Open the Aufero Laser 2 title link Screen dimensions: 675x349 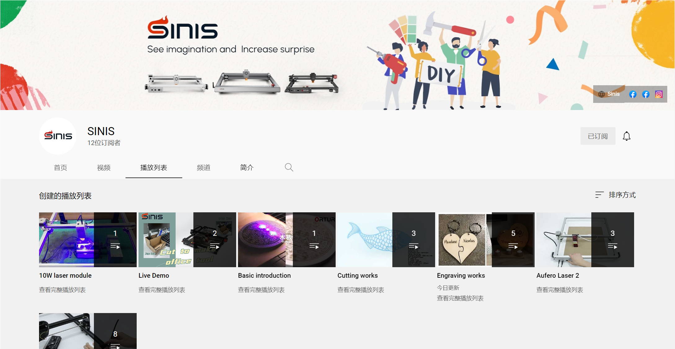(558, 276)
